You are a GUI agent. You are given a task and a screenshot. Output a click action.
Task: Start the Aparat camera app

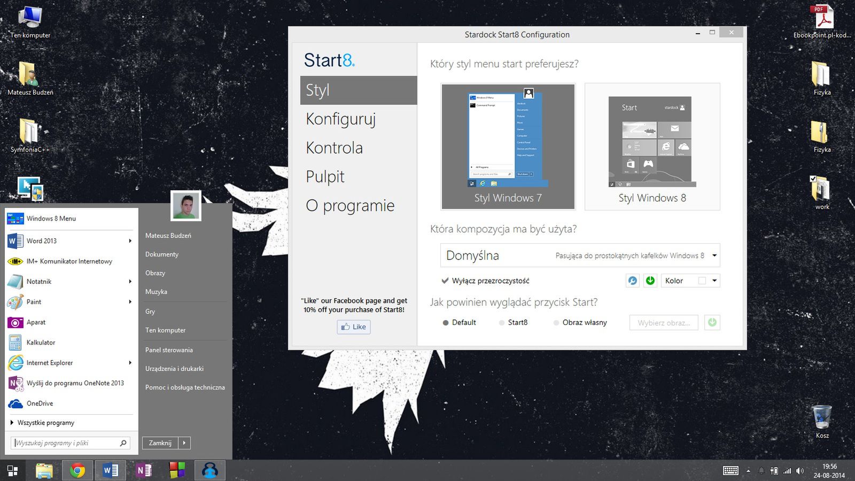[x=72, y=322]
